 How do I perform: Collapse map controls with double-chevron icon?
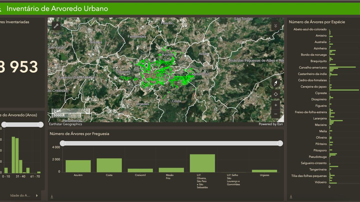(x=275, y=26)
